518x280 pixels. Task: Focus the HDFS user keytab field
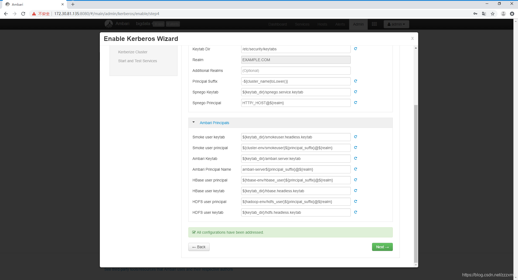click(x=296, y=212)
